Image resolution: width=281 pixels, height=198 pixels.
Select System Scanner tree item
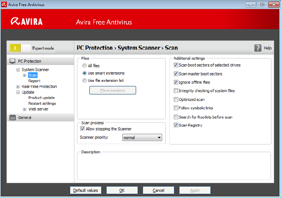[35, 70]
